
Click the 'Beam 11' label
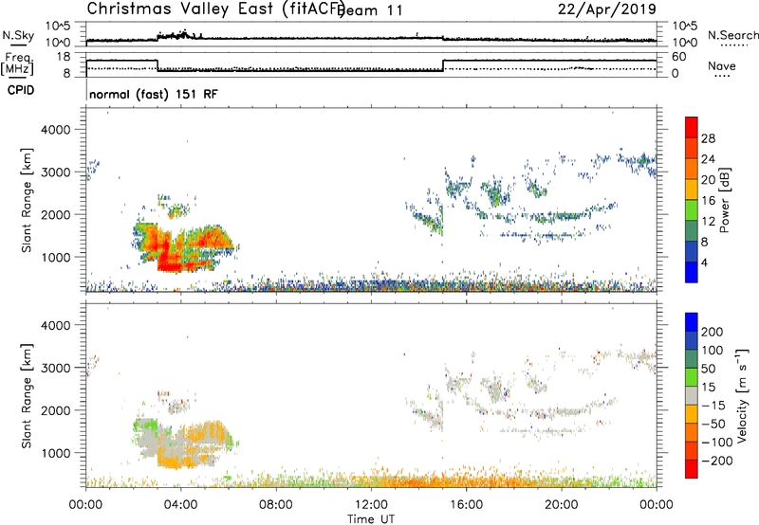tap(370, 10)
